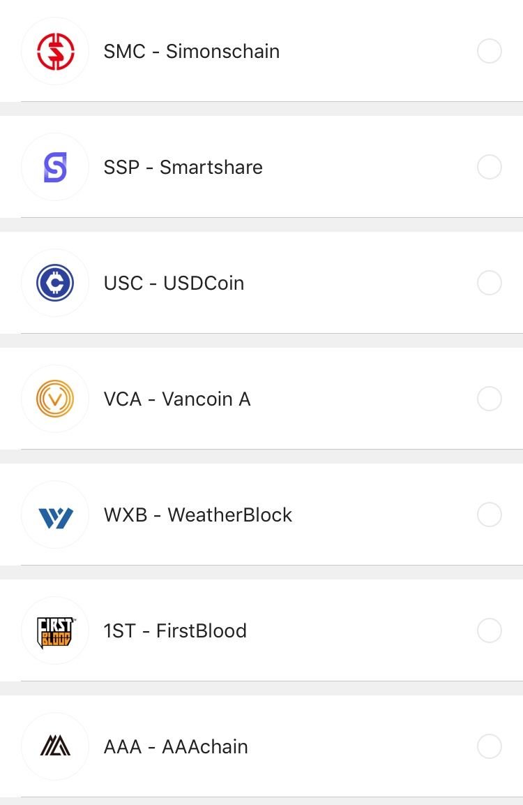523x805 pixels.
Task: Choose the USC USDCoin radio option
Action: click(489, 283)
